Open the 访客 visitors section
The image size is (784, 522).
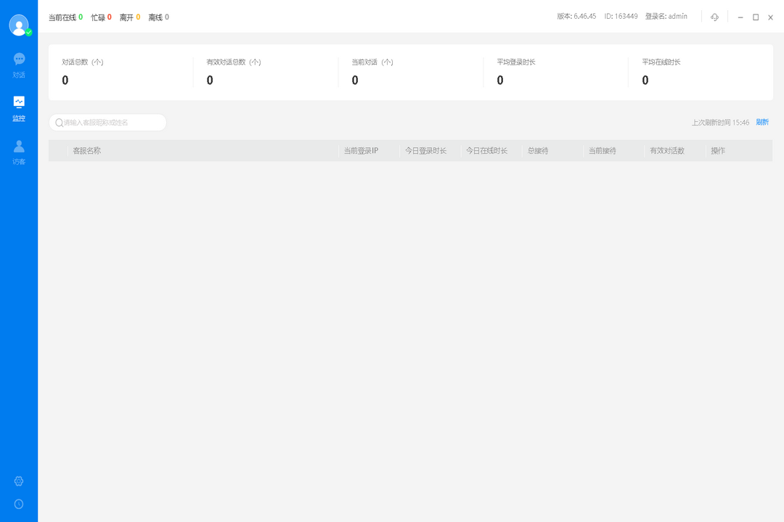coord(19,152)
